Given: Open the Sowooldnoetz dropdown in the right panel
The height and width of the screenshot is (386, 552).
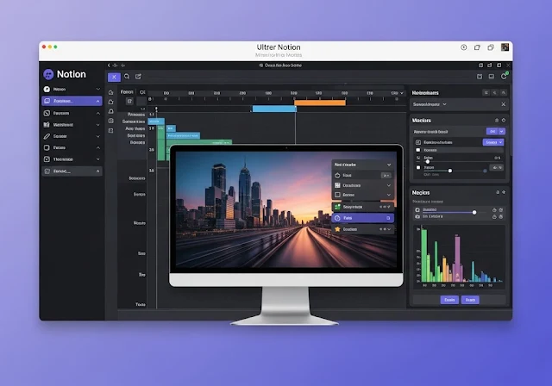Looking at the screenshot, I should (x=430, y=104).
